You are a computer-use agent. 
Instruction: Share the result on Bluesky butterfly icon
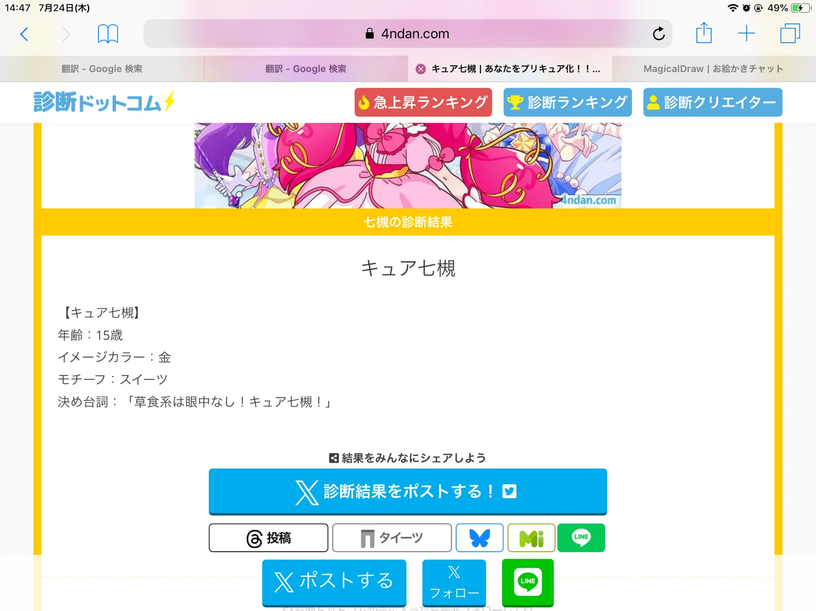click(479, 537)
